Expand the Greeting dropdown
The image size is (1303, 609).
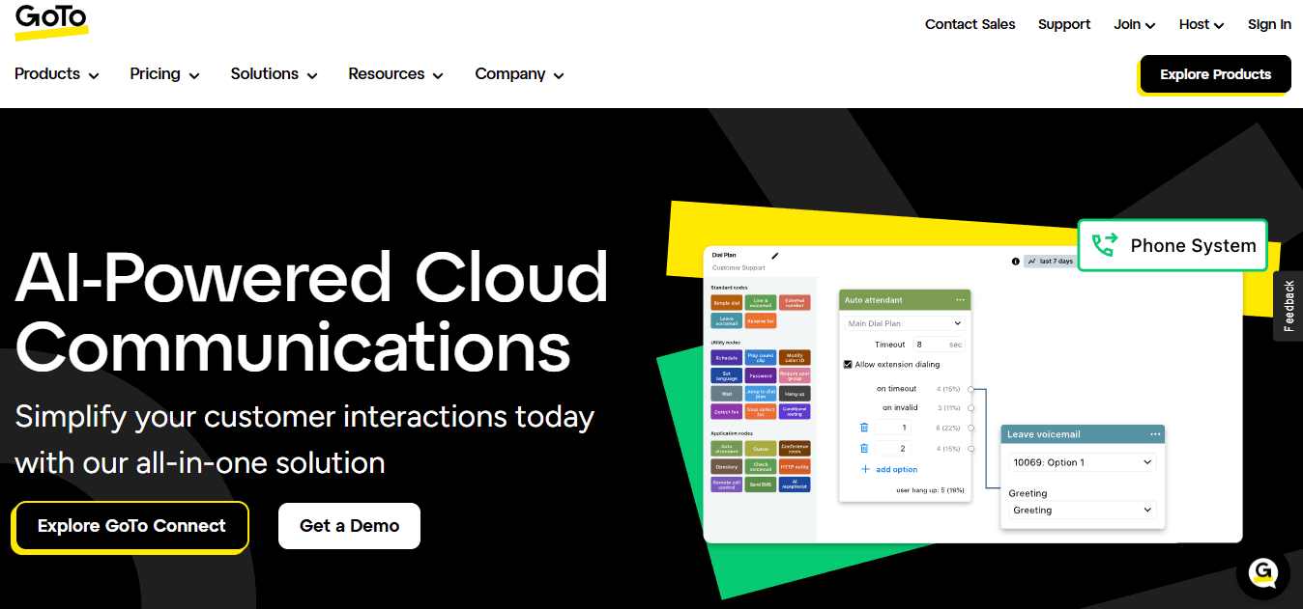click(x=1081, y=510)
